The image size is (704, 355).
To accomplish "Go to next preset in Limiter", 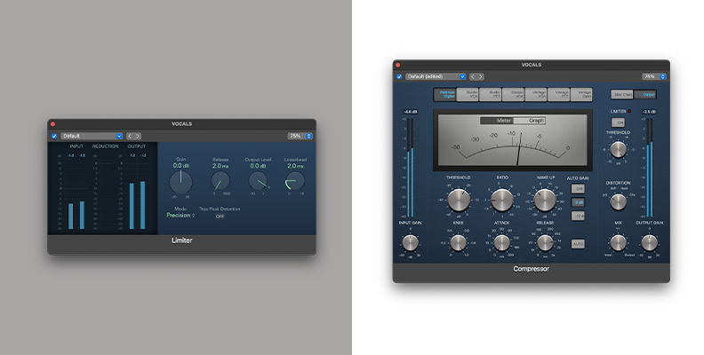I will click(x=138, y=136).
